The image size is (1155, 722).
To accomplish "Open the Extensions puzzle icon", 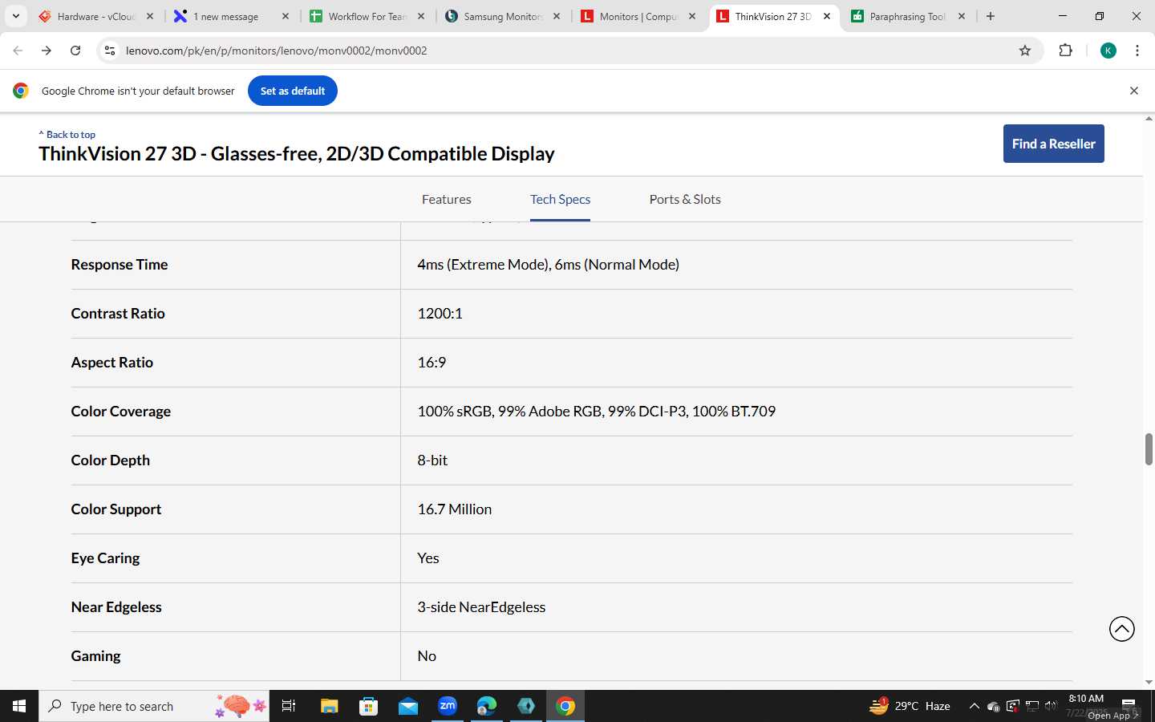I will pos(1066,51).
